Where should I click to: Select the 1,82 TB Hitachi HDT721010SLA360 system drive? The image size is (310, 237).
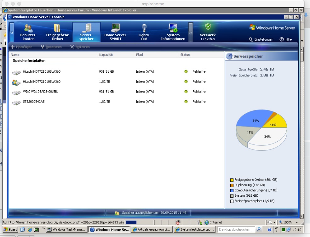point(116,82)
